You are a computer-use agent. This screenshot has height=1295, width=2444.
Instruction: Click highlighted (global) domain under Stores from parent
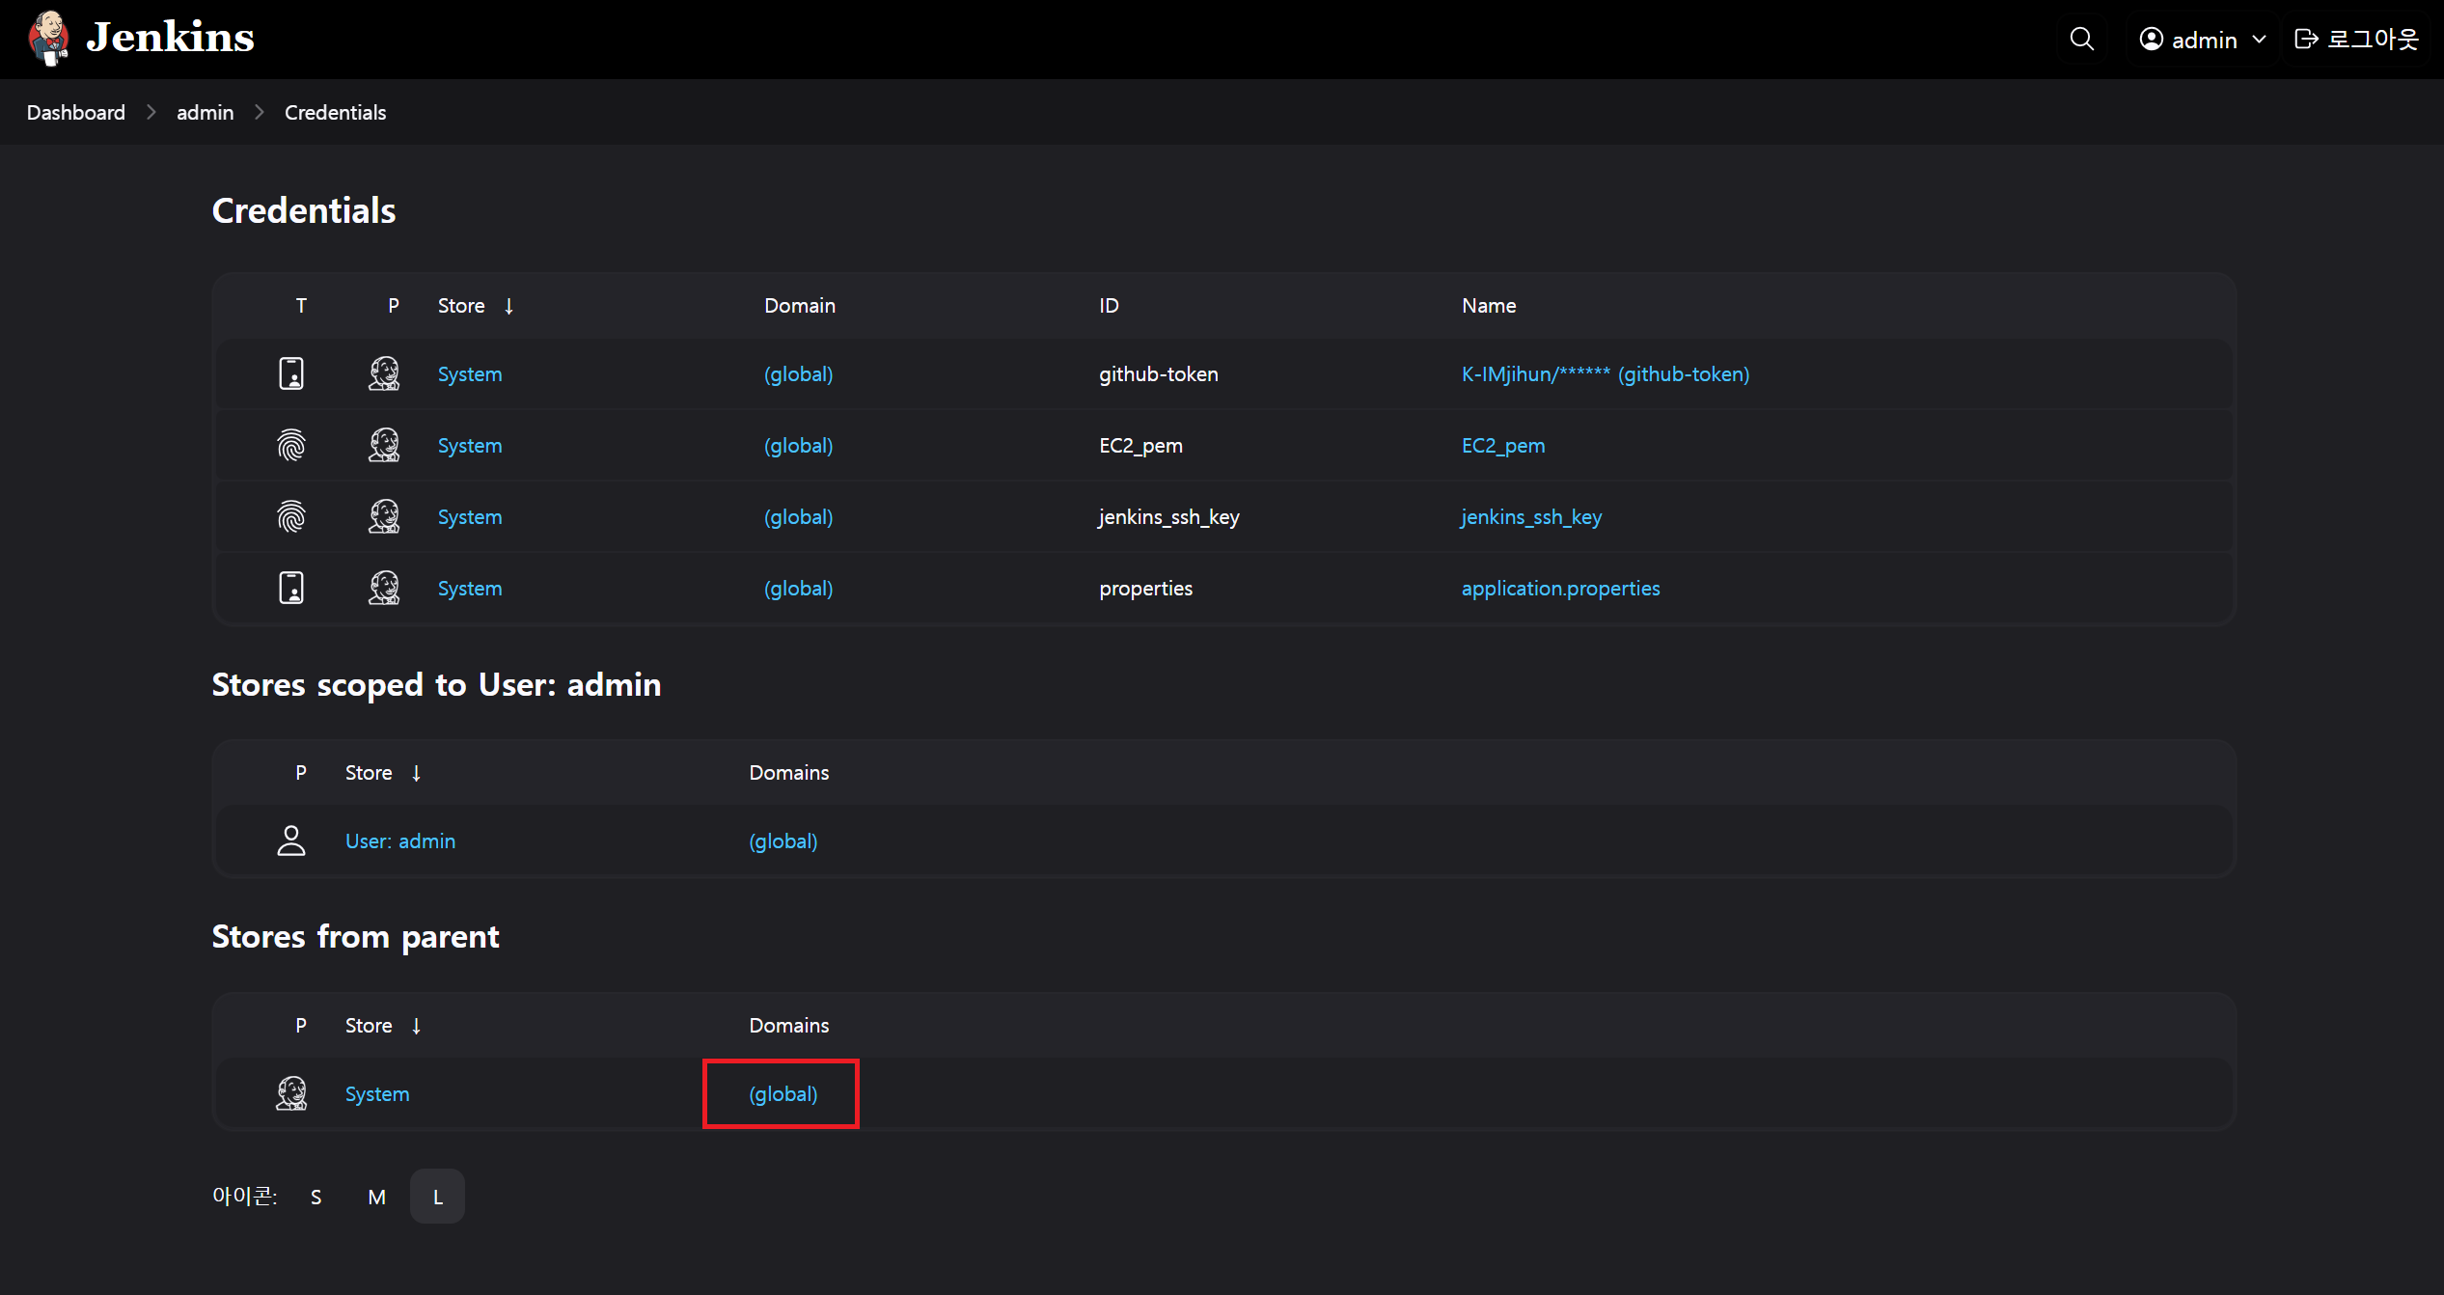click(783, 1094)
